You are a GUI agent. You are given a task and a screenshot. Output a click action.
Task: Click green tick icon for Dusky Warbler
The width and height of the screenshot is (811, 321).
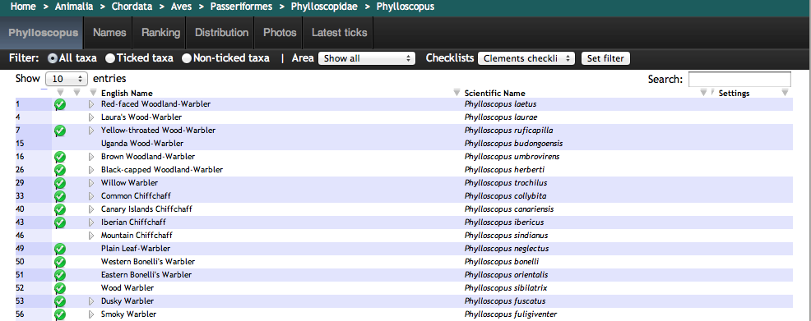pos(60,301)
